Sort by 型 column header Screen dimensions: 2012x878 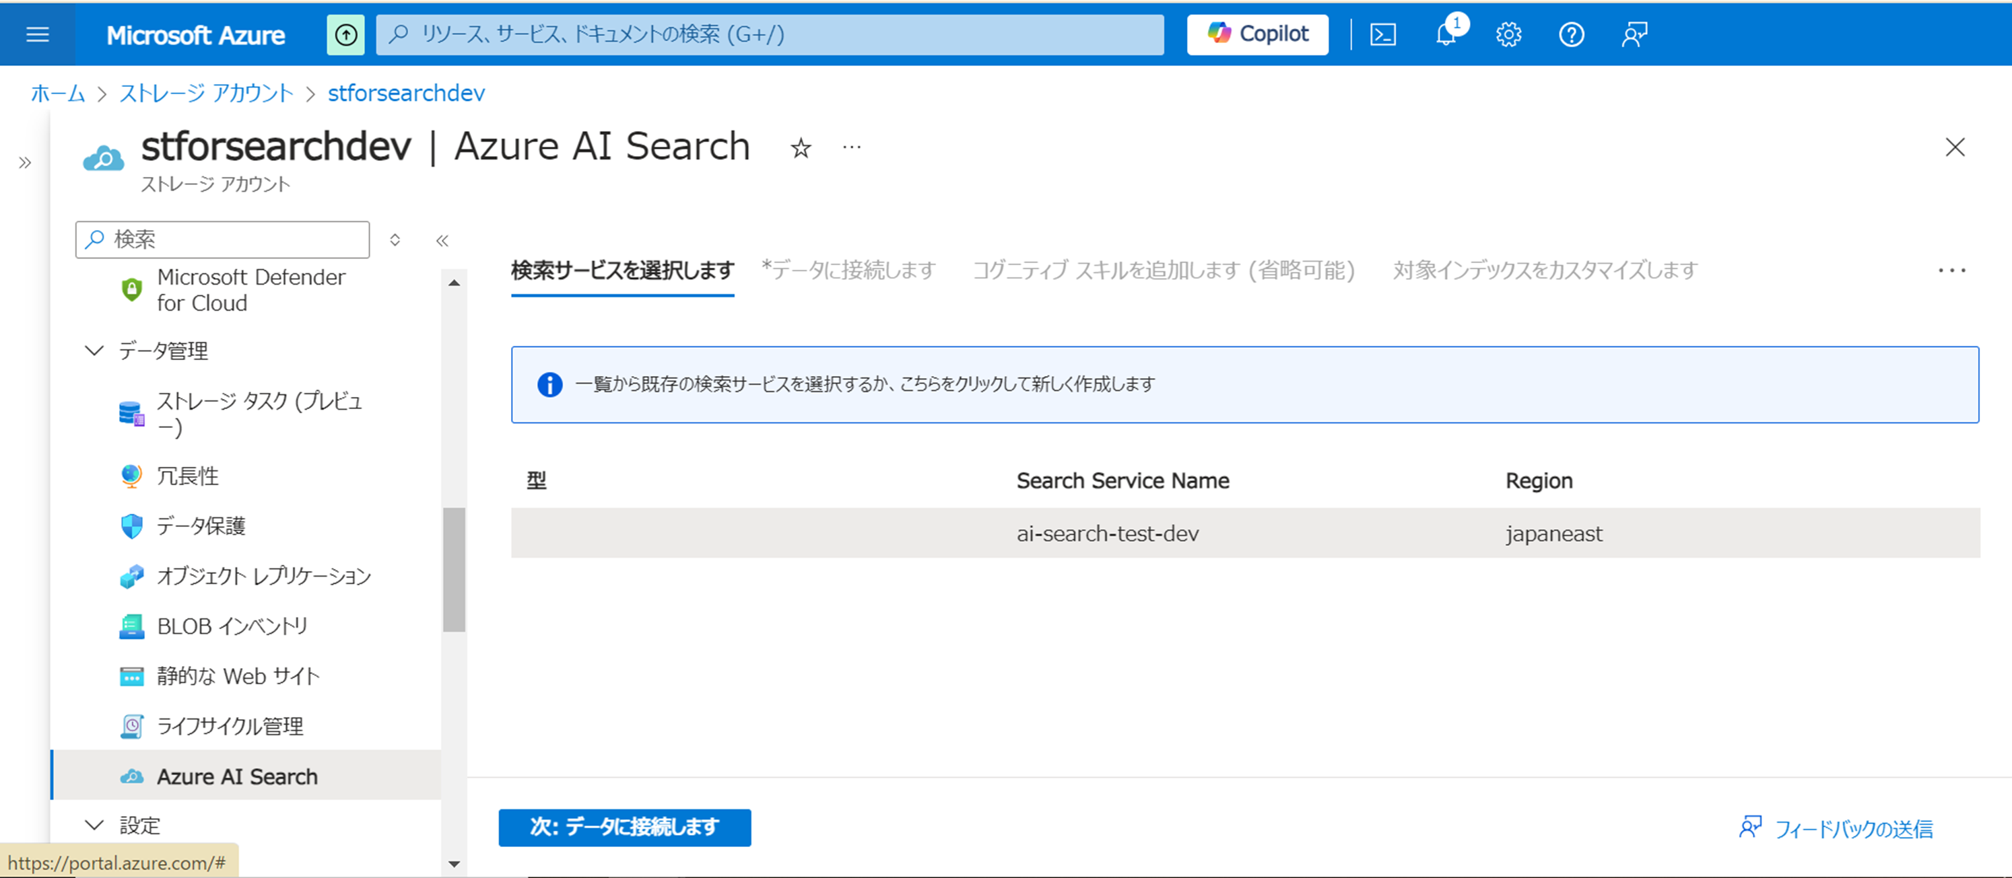click(x=537, y=481)
